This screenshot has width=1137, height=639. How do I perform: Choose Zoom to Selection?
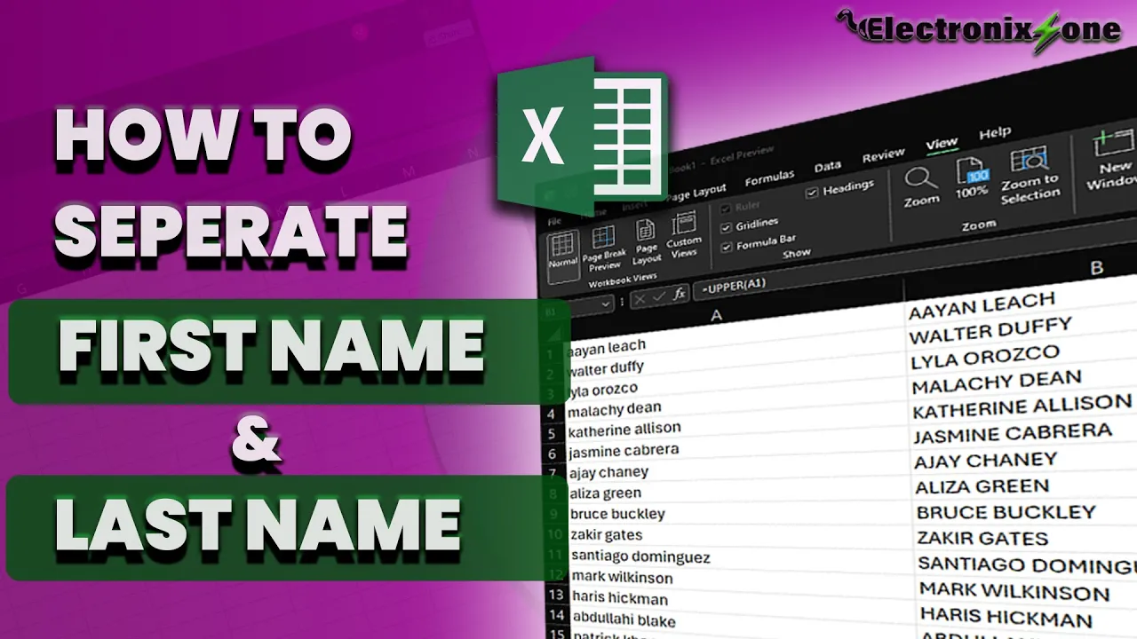[1030, 175]
